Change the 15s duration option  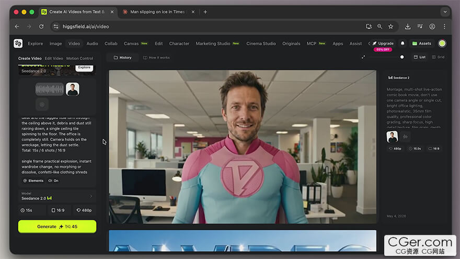32,210
